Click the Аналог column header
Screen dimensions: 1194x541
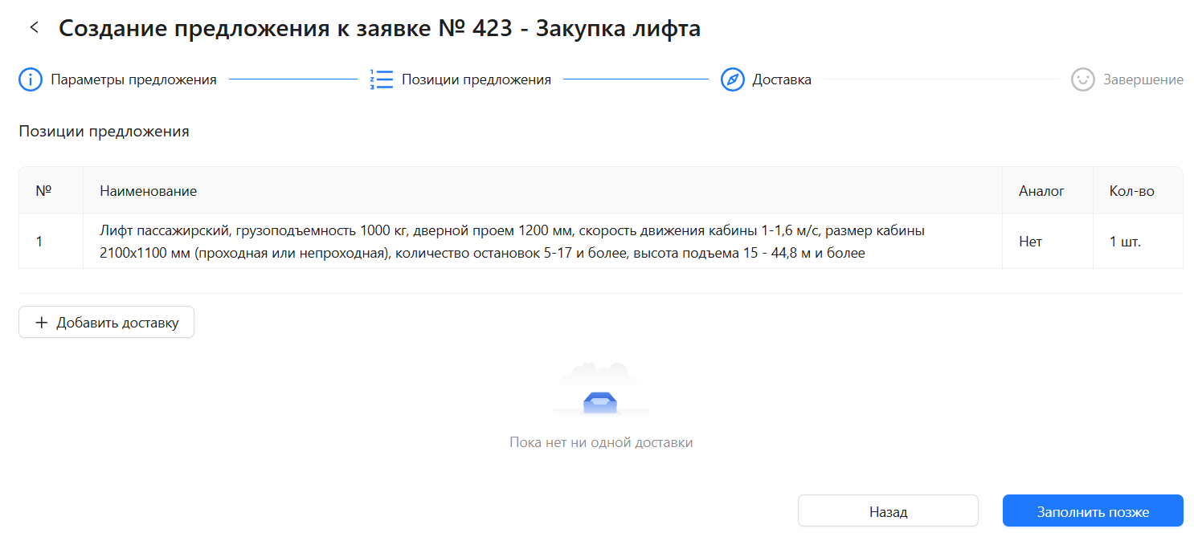pos(1048,190)
